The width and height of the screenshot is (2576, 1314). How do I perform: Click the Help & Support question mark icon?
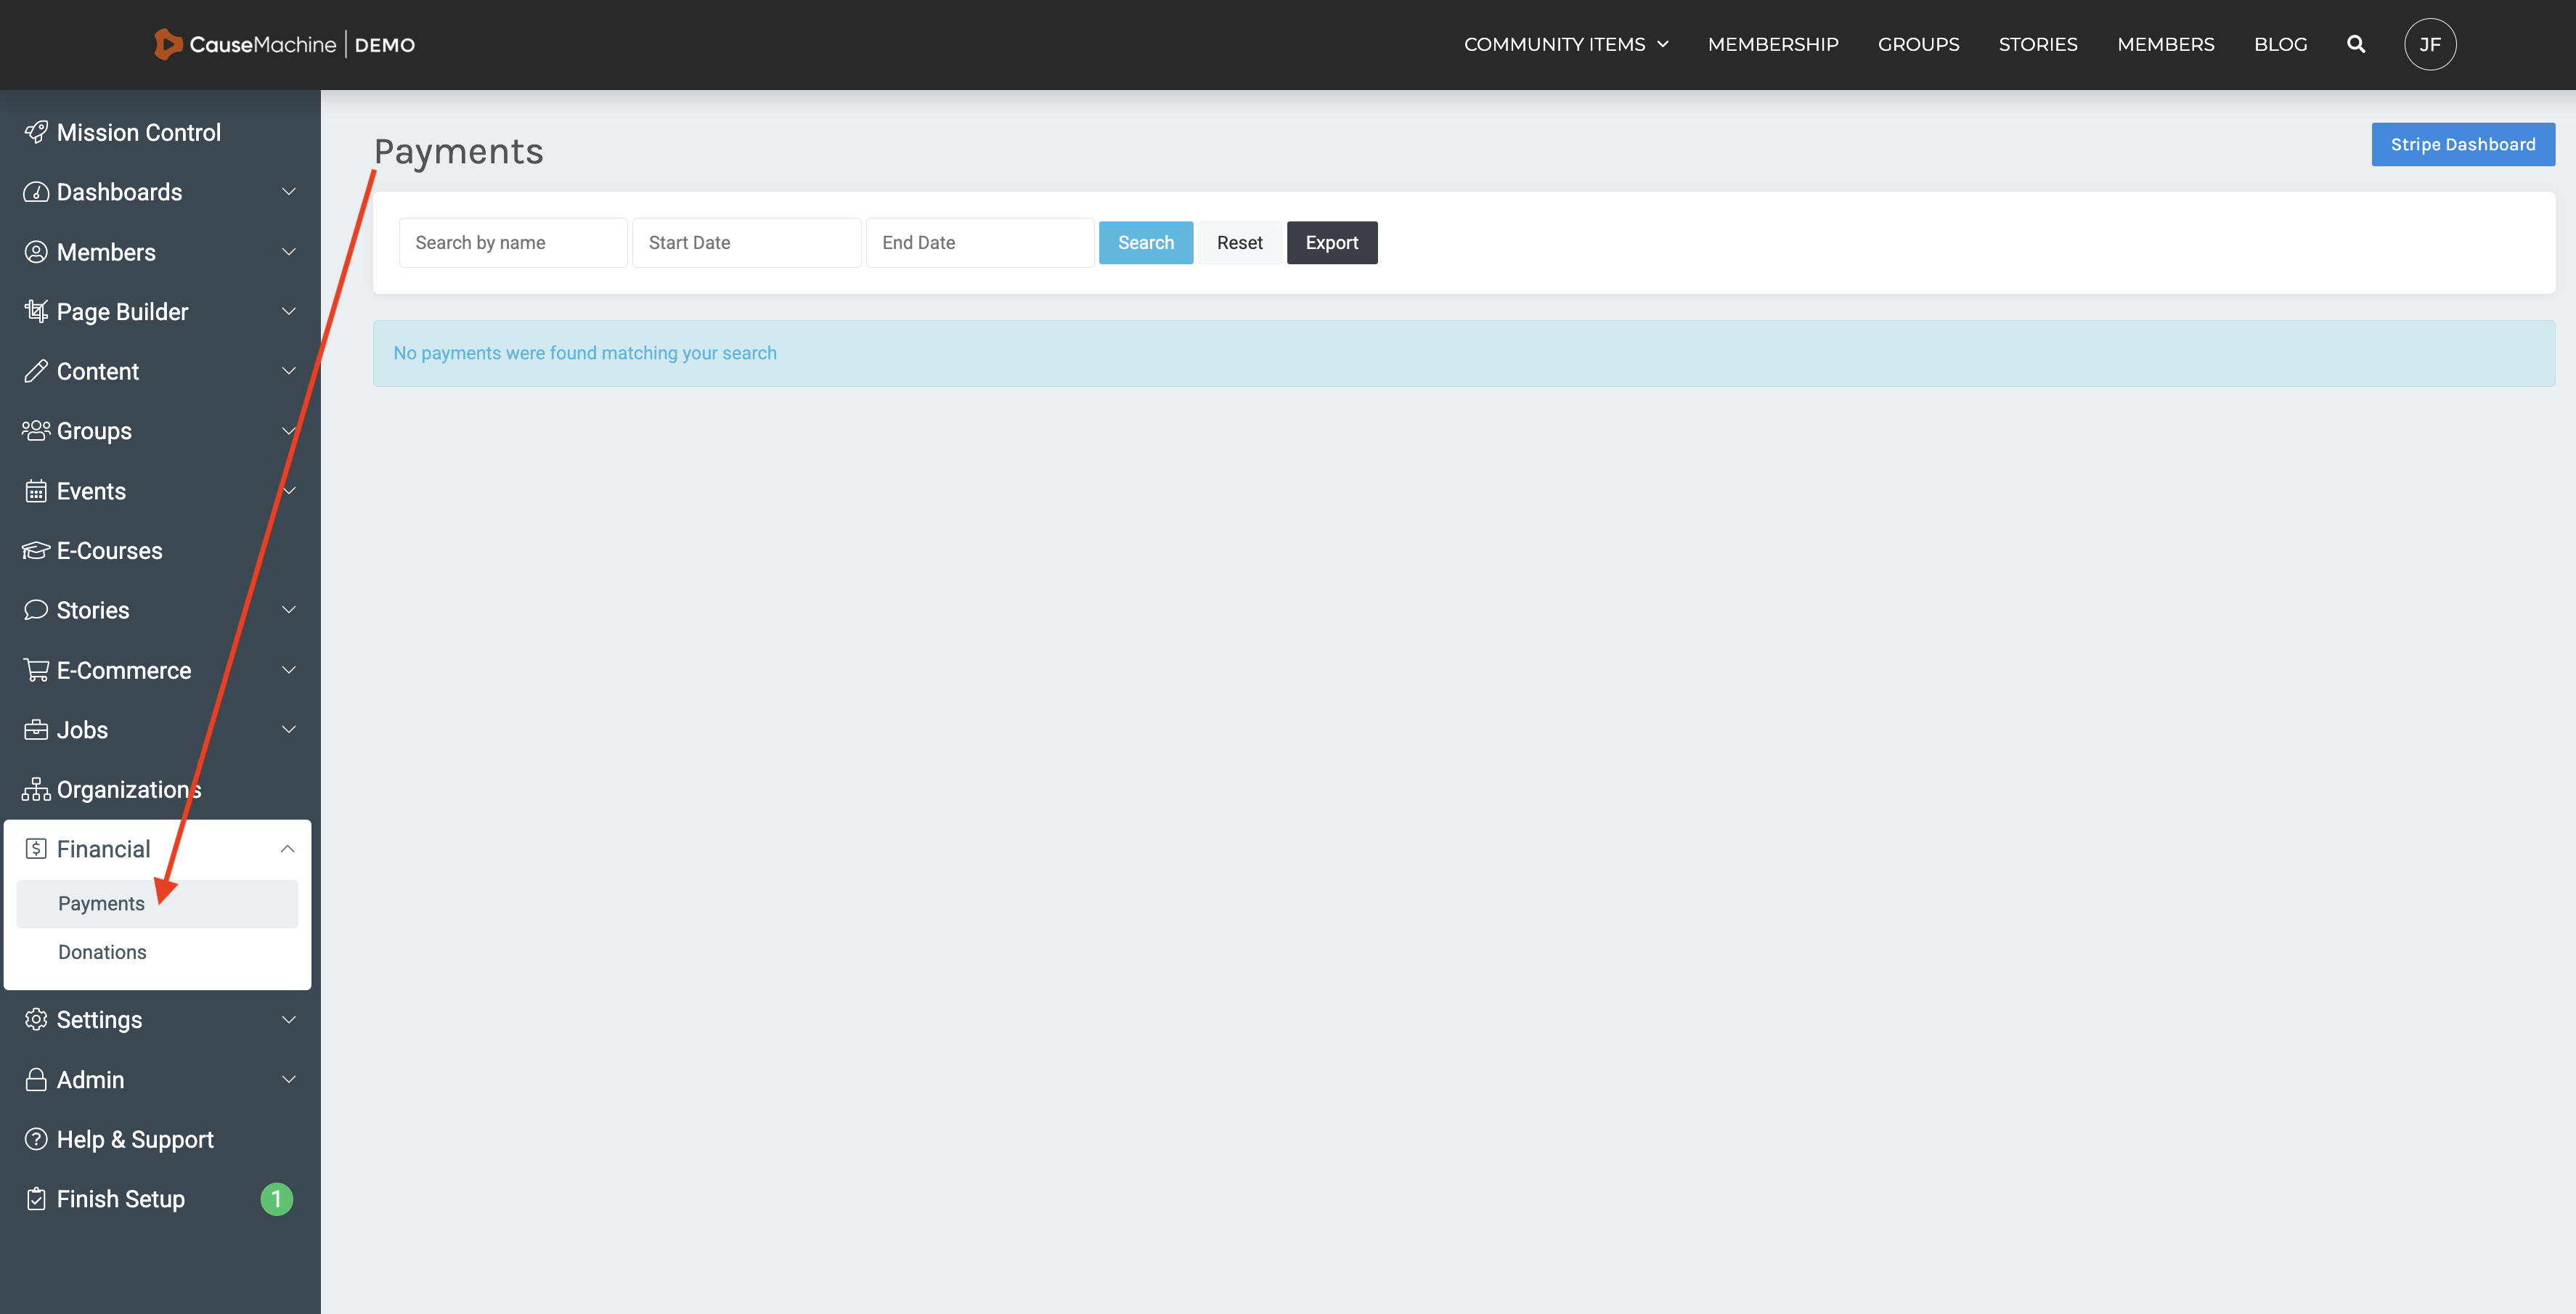[36, 1139]
